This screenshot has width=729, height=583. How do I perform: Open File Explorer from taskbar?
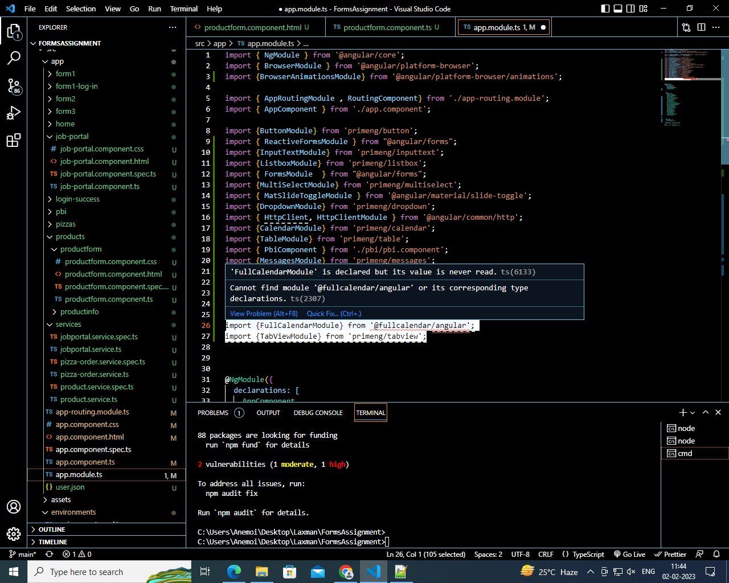tap(262, 572)
